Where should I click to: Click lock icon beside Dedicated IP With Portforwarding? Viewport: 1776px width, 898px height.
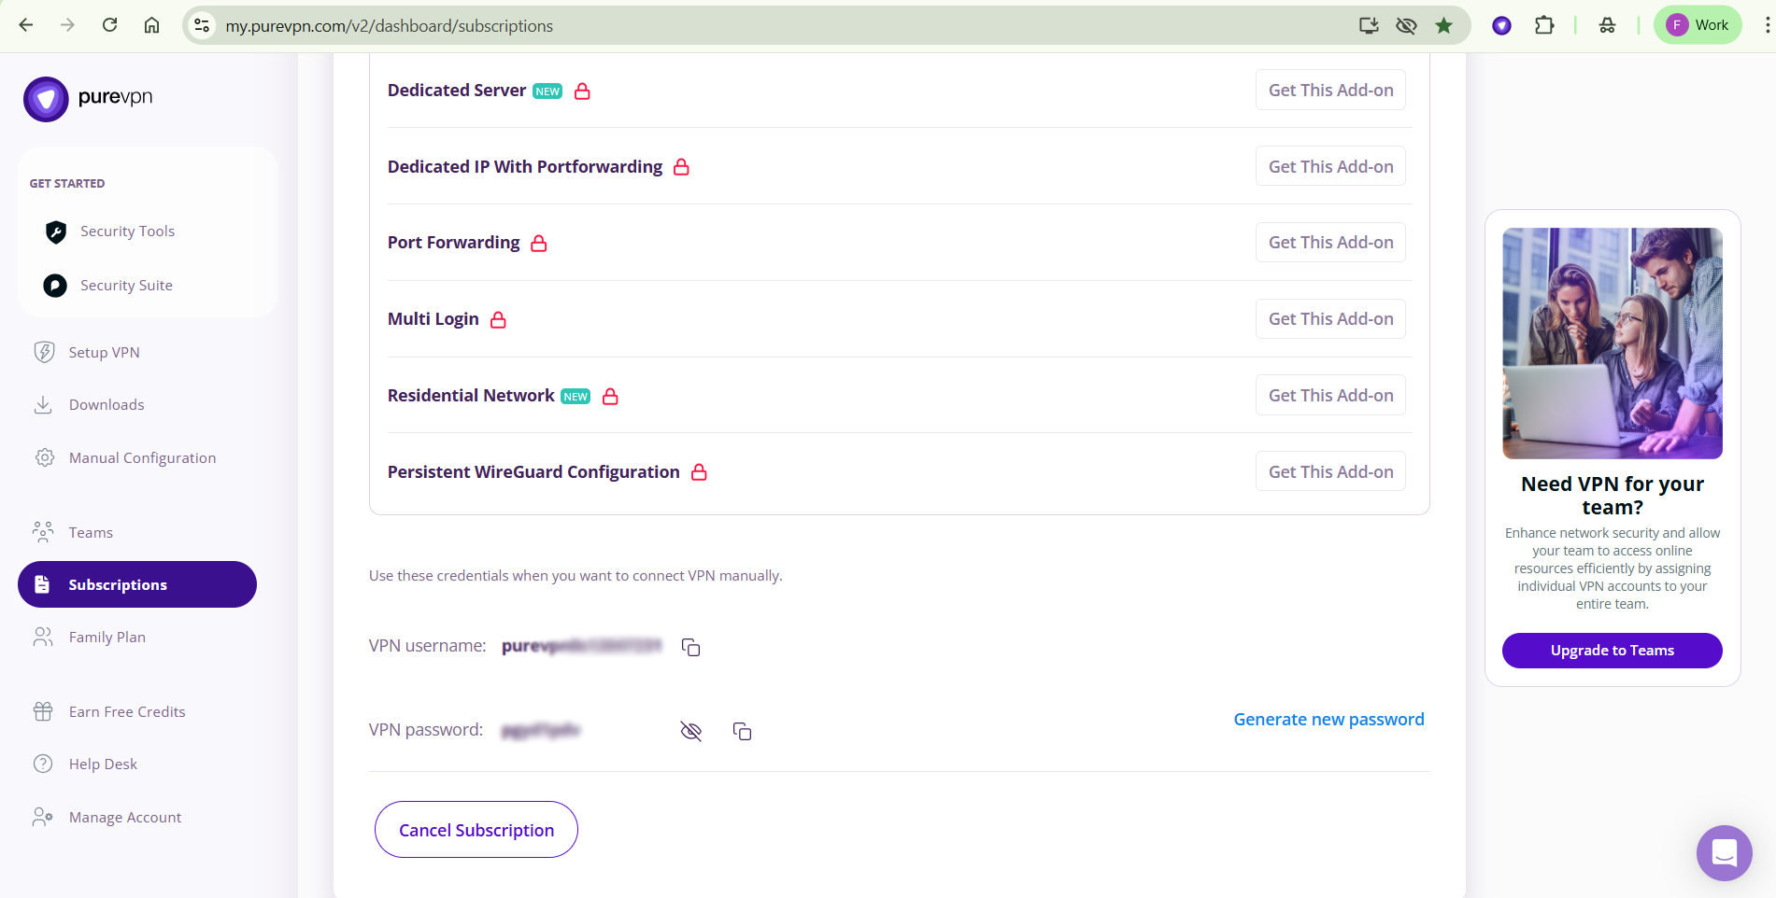click(x=682, y=167)
